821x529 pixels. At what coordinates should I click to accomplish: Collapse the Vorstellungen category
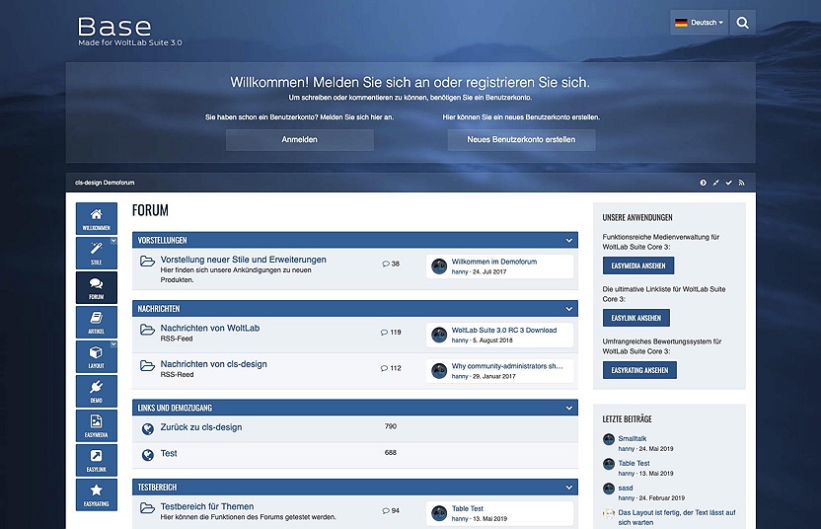click(x=569, y=240)
